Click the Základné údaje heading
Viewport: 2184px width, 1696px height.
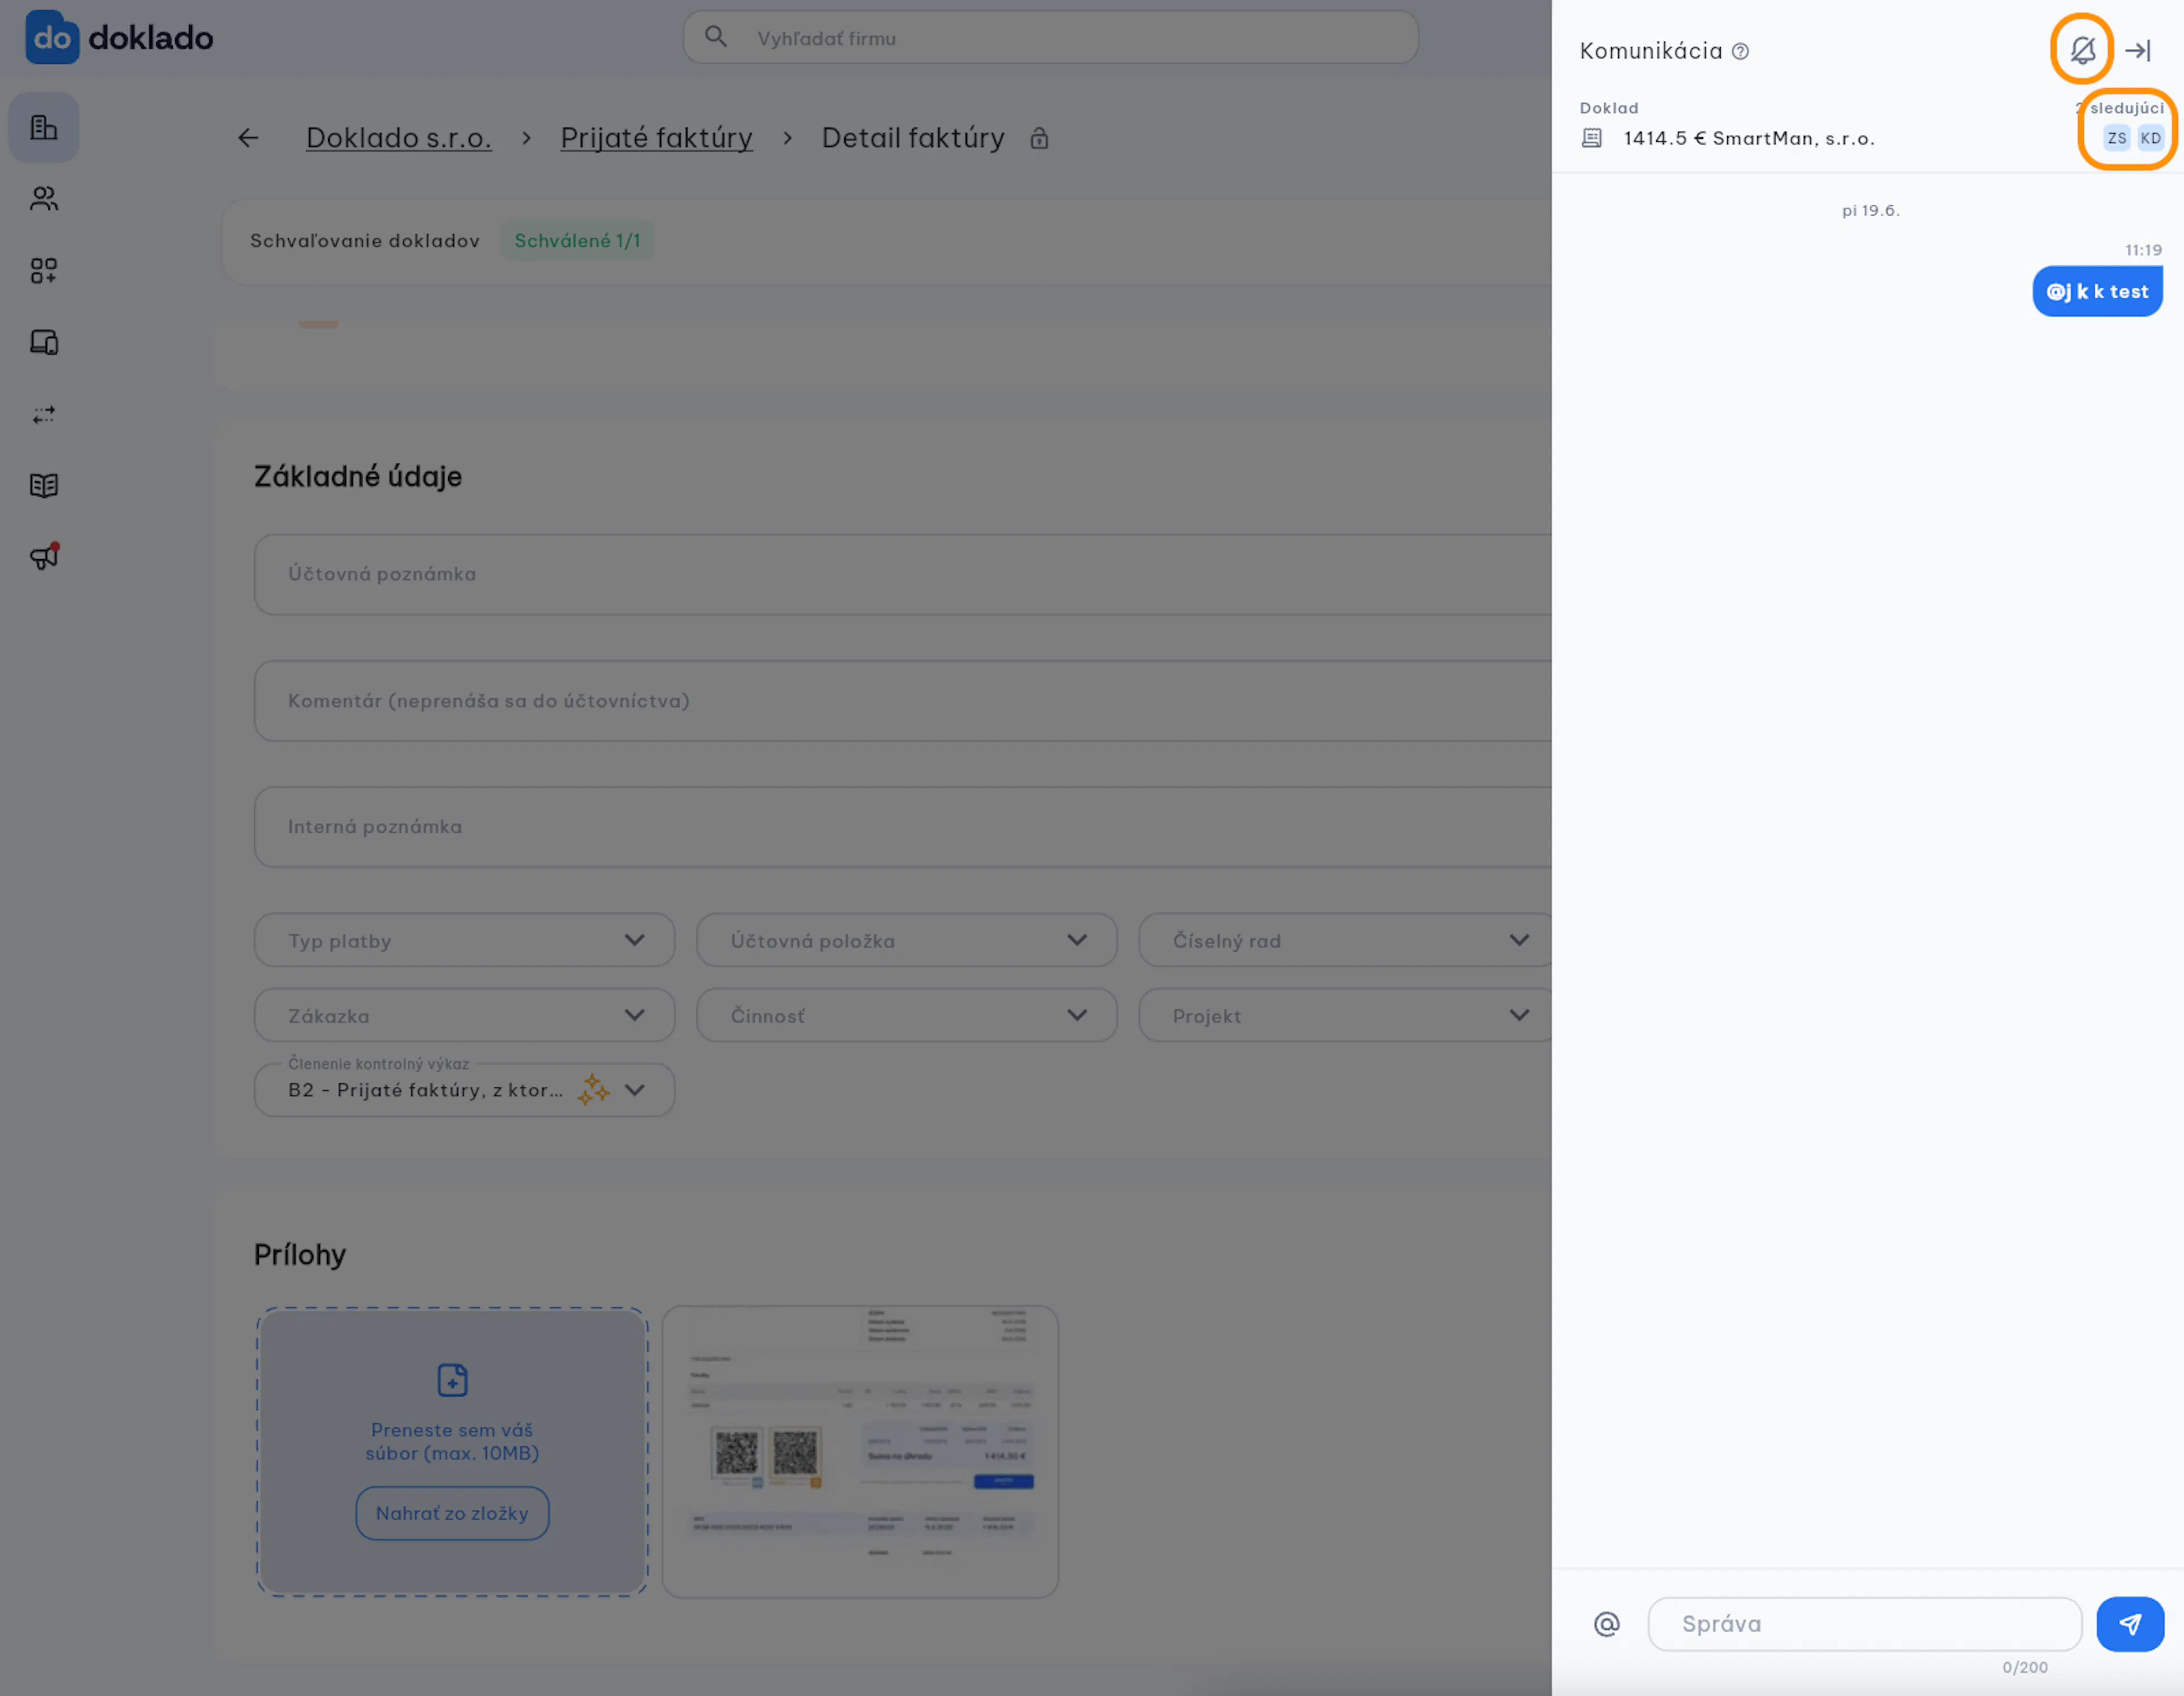tap(358, 476)
